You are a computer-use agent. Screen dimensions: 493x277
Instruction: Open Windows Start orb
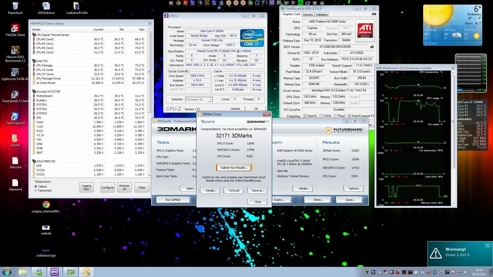point(7,272)
